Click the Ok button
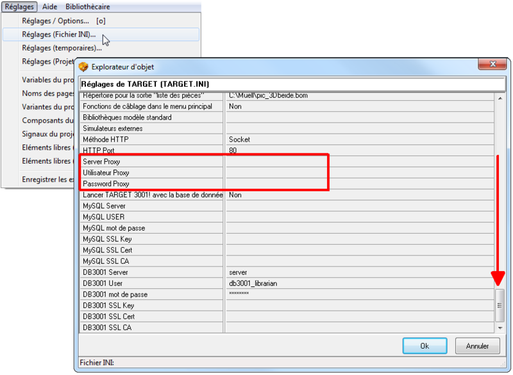Viewport: 513px width, 375px height. 425,345
